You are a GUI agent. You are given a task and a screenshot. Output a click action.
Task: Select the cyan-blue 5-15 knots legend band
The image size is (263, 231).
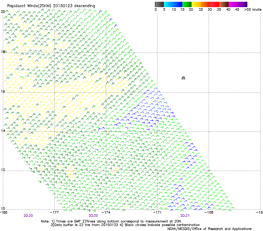coord(173,4)
